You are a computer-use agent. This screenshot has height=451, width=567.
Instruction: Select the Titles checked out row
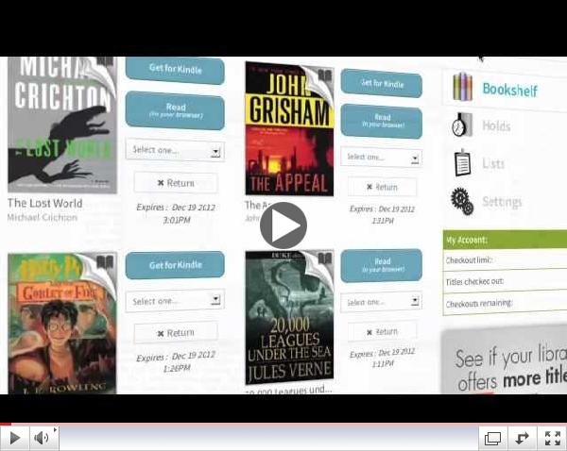click(505, 281)
